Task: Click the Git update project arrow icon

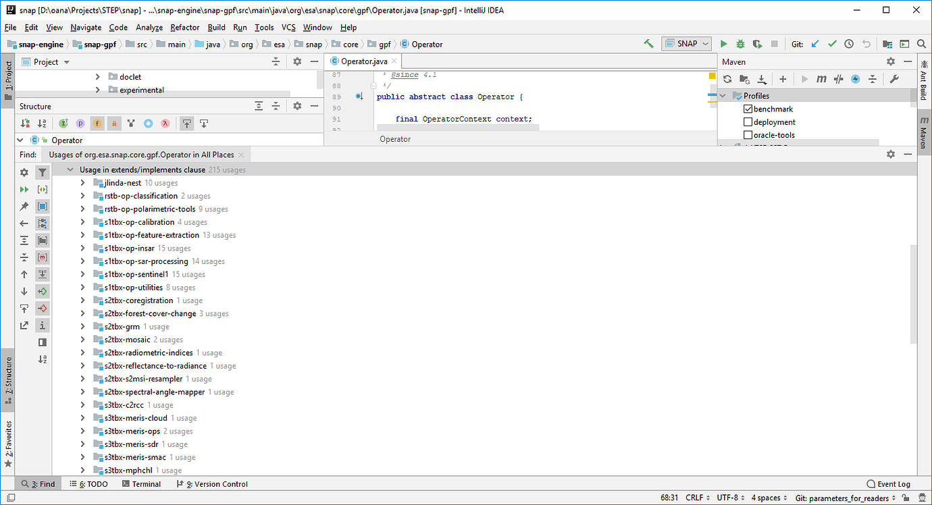Action: 814,44
